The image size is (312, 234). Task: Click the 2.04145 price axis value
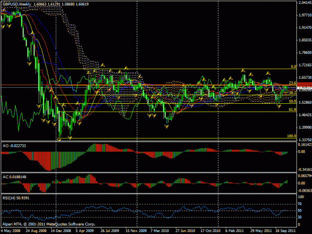(305, 2)
